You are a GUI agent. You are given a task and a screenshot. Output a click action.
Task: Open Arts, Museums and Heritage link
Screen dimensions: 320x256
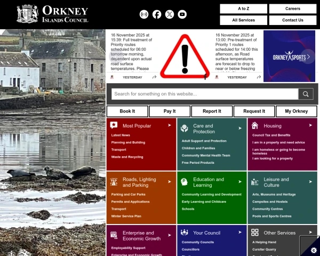274,194
